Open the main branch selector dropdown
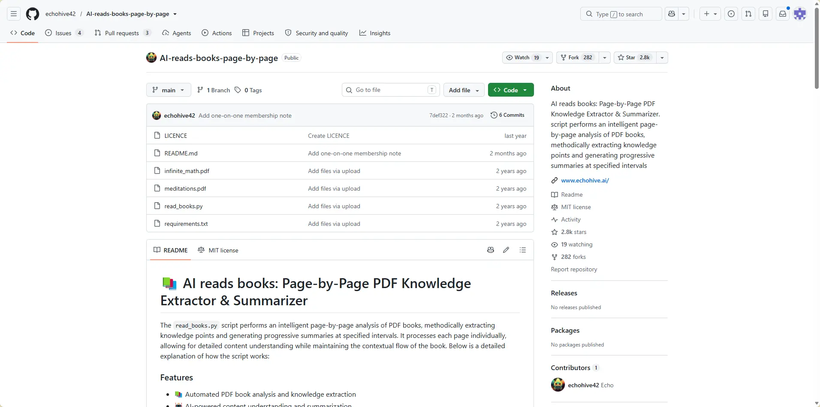This screenshot has height=407, width=820. point(169,90)
